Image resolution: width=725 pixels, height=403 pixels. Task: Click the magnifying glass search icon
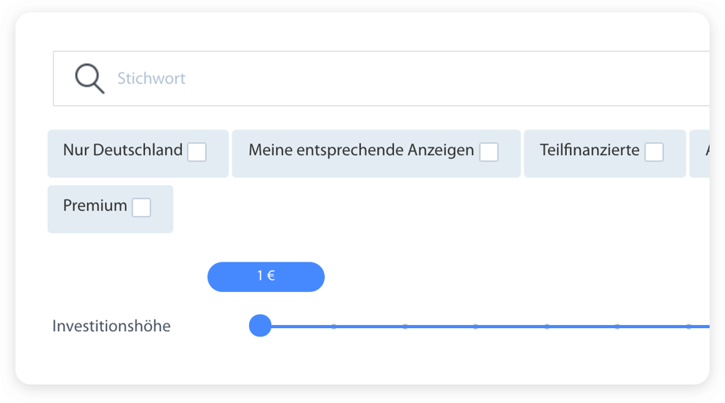(x=89, y=79)
